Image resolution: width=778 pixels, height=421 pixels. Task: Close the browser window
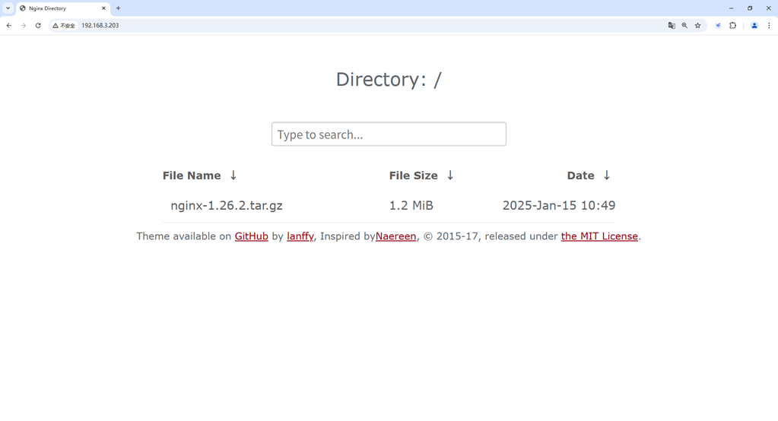pos(768,8)
